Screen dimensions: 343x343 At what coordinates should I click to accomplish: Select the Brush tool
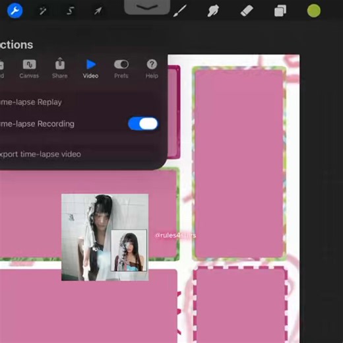[x=180, y=11]
